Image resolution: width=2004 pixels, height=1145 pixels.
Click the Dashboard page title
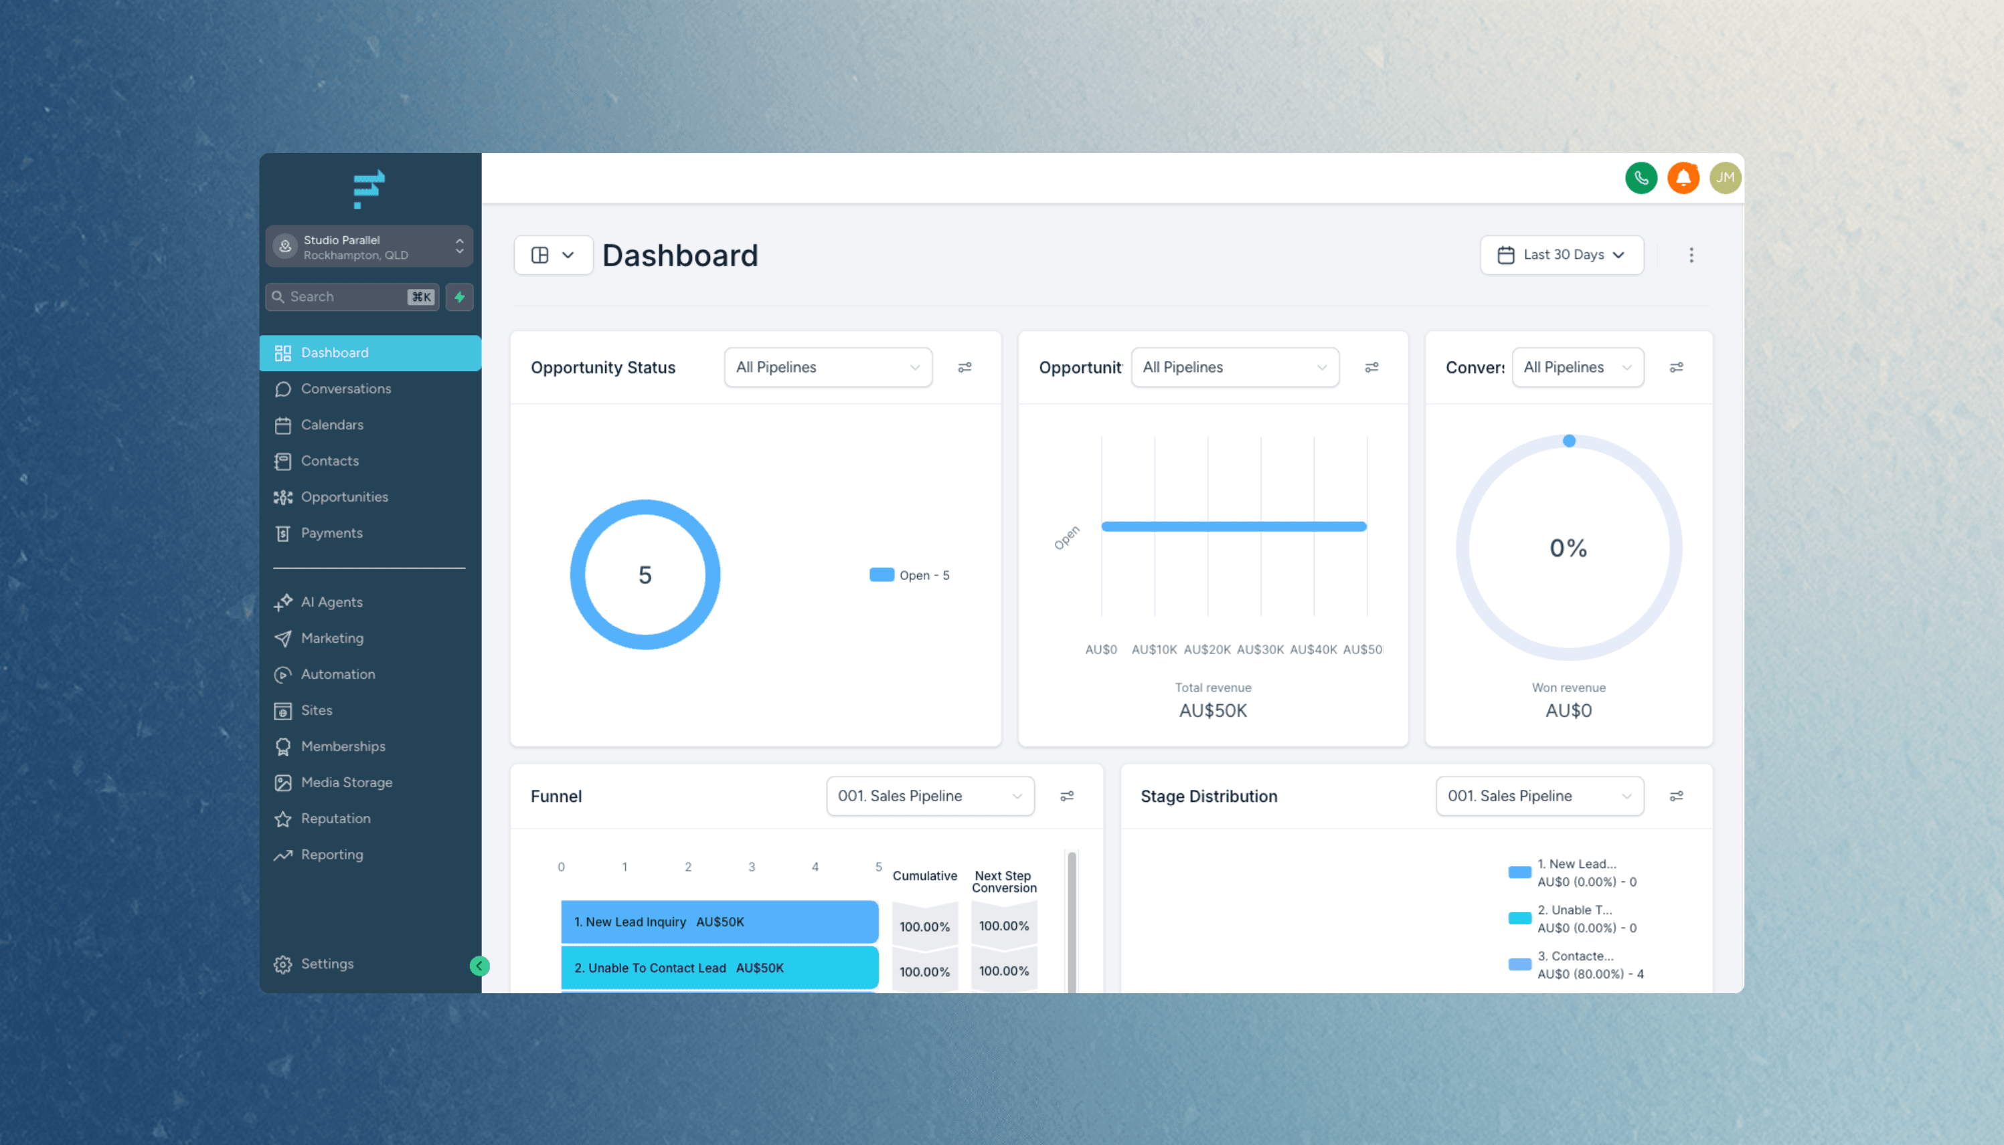(x=680, y=255)
